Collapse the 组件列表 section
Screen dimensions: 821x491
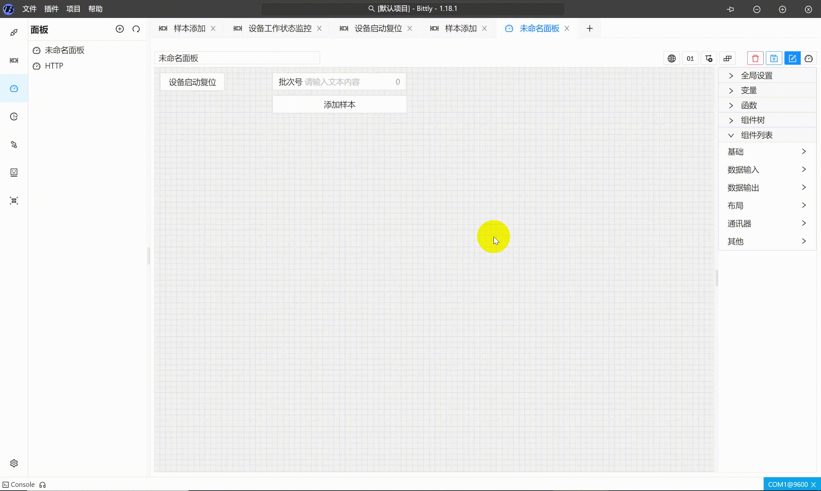pyautogui.click(x=757, y=135)
